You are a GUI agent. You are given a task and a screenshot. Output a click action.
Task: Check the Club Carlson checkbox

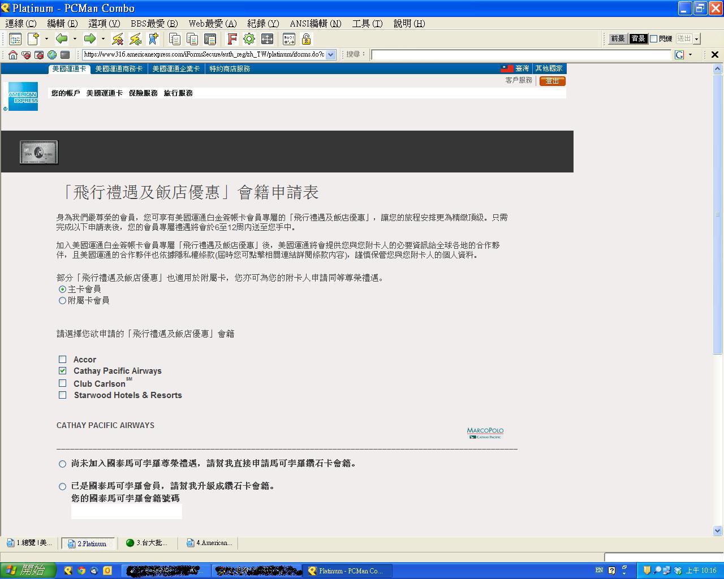[62, 383]
